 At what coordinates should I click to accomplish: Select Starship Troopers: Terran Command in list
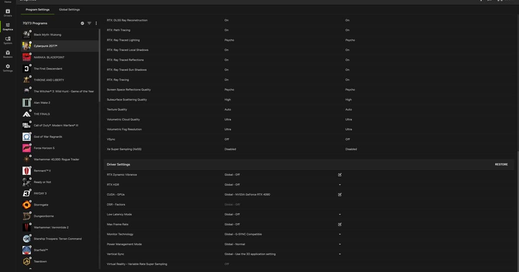coord(61,239)
